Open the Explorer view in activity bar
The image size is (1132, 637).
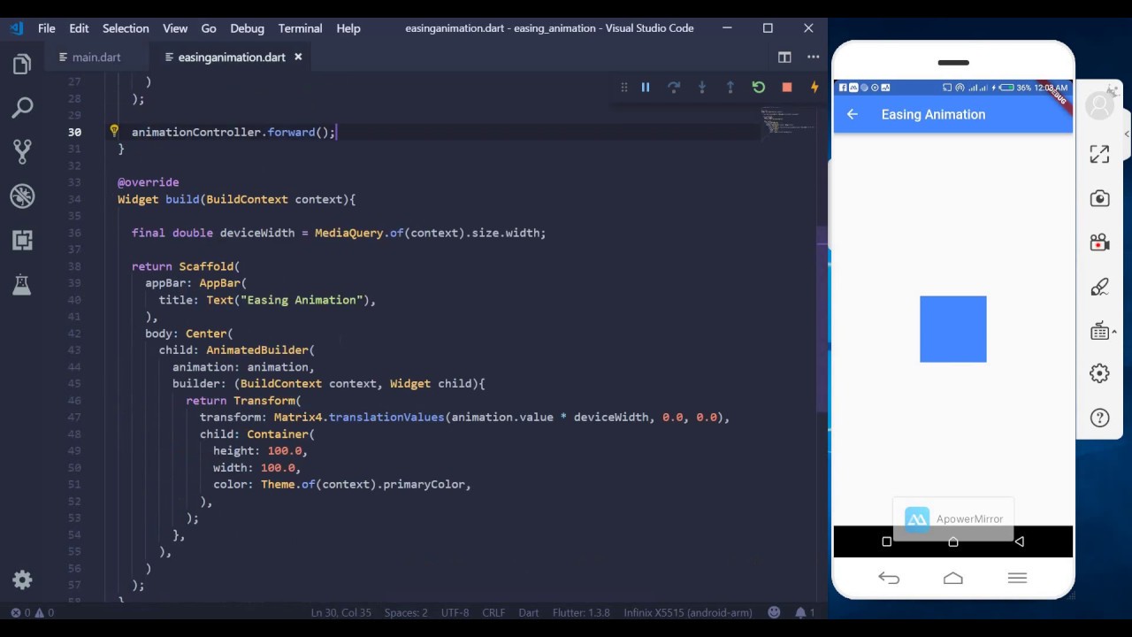click(x=22, y=65)
